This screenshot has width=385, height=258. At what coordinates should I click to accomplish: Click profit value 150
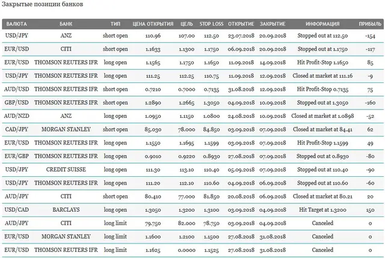(x=370, y=210)
